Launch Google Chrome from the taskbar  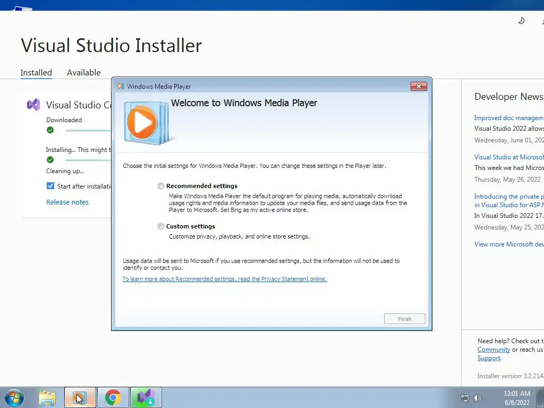click(x=113, y=397)
